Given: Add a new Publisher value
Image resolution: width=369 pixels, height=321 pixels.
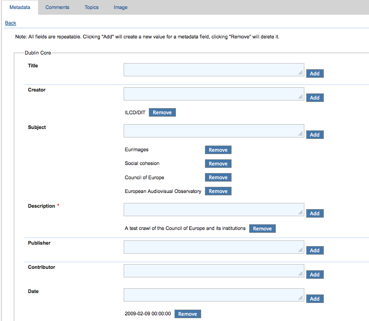Looking at the screenshot, I should coord(314,250).
